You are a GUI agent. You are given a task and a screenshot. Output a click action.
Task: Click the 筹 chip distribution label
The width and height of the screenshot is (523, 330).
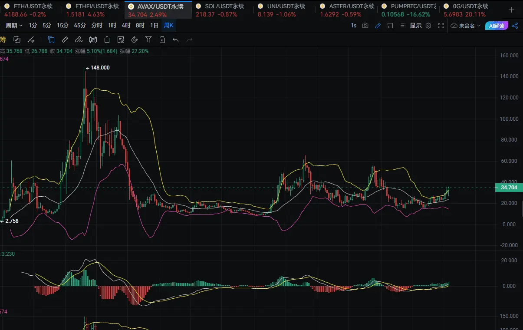(x=3, y=40)
